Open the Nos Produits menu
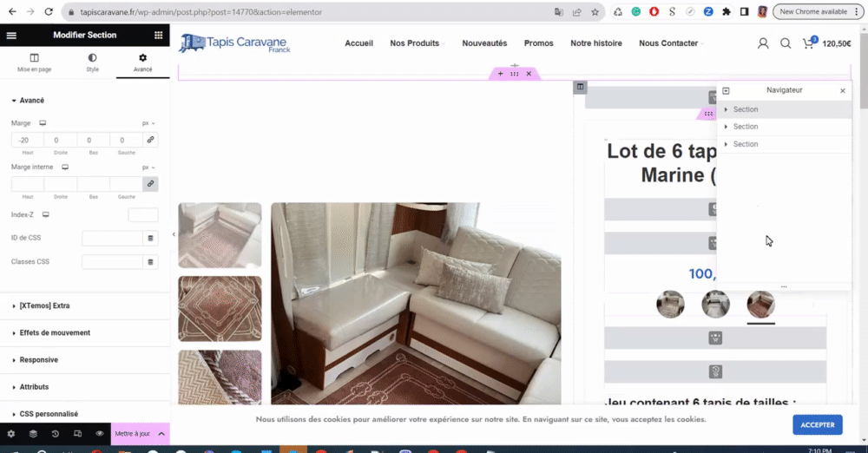The image size is (868, 453). pyautogui.click(x=417, y=43)
